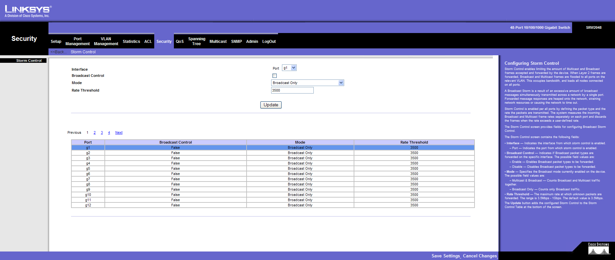Click Save Settings at bottom

[446, 256]
